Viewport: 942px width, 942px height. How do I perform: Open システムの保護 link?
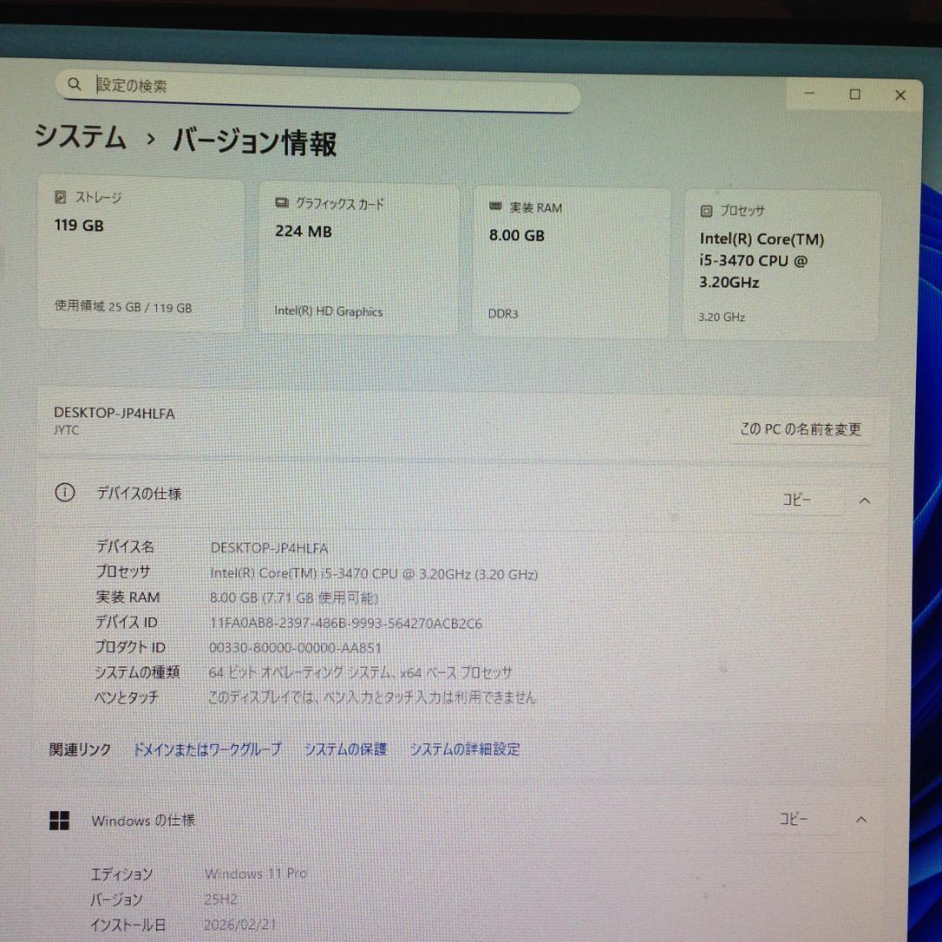345,749
